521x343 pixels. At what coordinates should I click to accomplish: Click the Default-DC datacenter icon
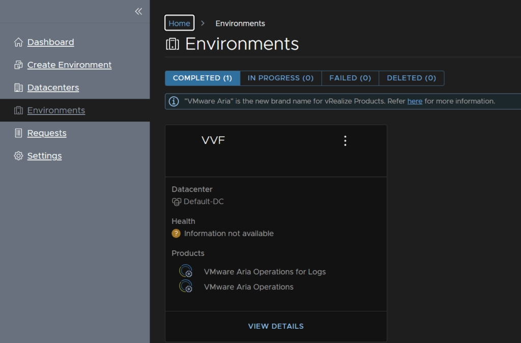[x=177, y=202]
